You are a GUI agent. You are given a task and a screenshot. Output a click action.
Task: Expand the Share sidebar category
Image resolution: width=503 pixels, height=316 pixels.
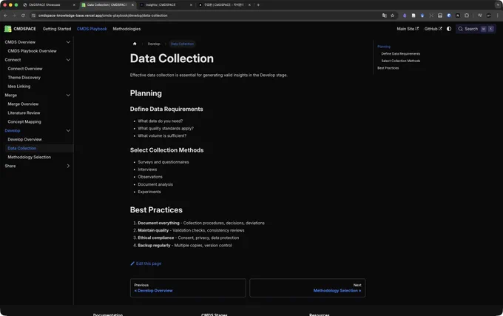pyautogui.click(x=68, y=166)
